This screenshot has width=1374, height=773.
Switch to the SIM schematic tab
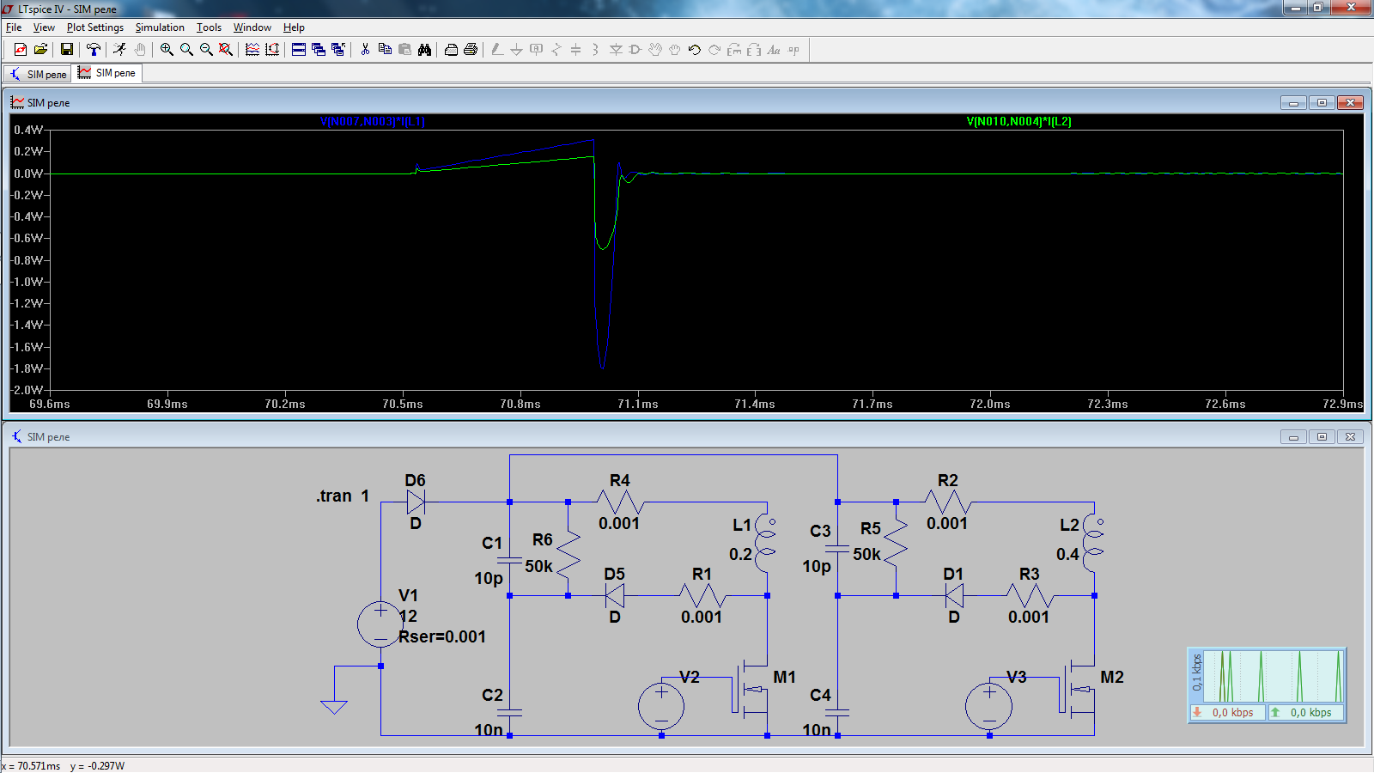[38, 74]
